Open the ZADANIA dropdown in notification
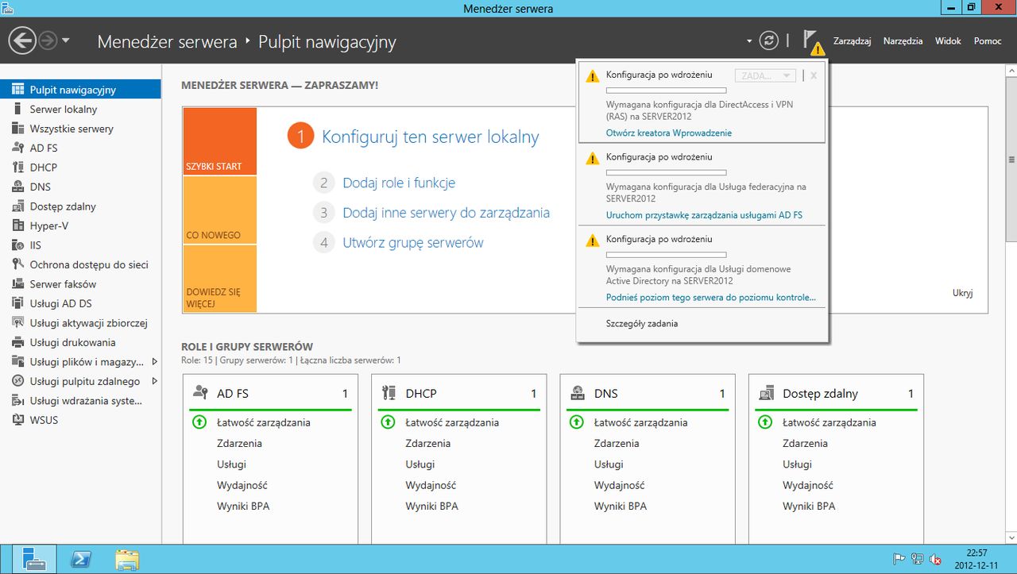The height and width of the screenshot is (574, 1017). point(766,75)
